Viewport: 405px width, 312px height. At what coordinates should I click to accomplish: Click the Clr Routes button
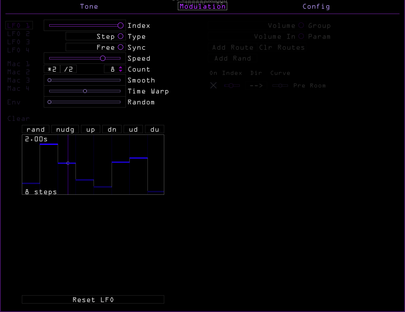(282, 47)
